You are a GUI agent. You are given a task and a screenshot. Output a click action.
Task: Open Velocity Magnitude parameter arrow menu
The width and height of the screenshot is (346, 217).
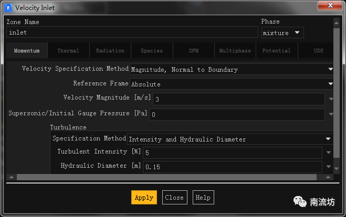pos(331,99)
